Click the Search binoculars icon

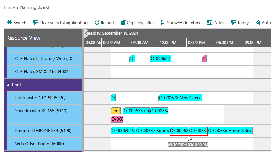tap(9, 23)
